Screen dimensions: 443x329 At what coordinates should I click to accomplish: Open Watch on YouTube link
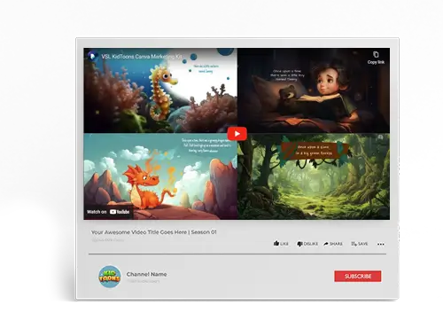pyautogui.click(x=108, y=212)
